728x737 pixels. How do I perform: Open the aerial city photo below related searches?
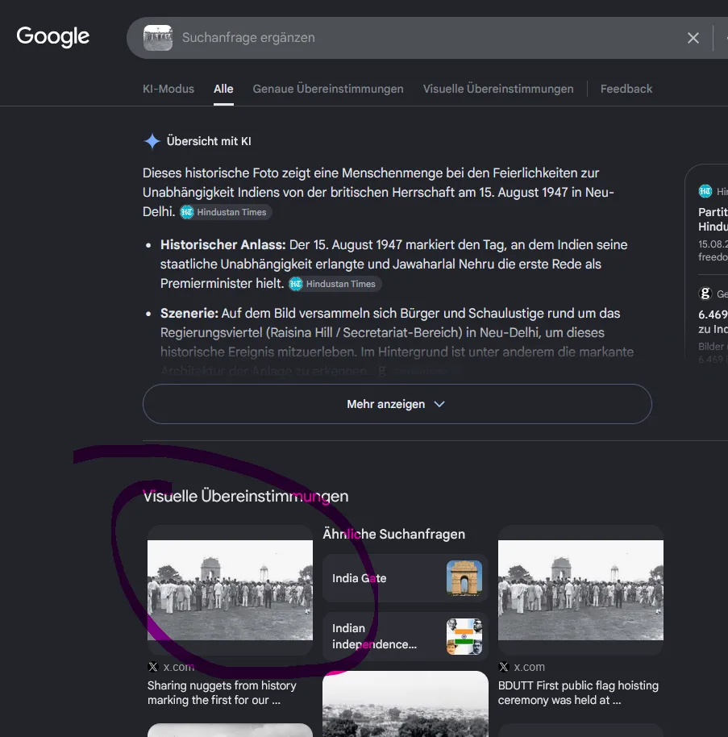point(406,704)
